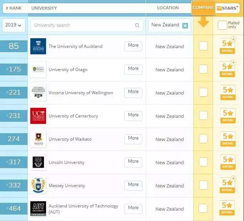Tick compare checkbox for Lincoln University
244x221 pixels.
point(203,162)
